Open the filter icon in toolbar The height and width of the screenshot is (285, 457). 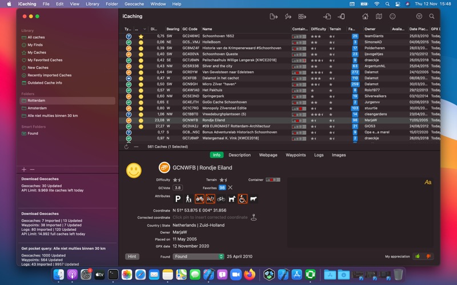coord(419,17)
